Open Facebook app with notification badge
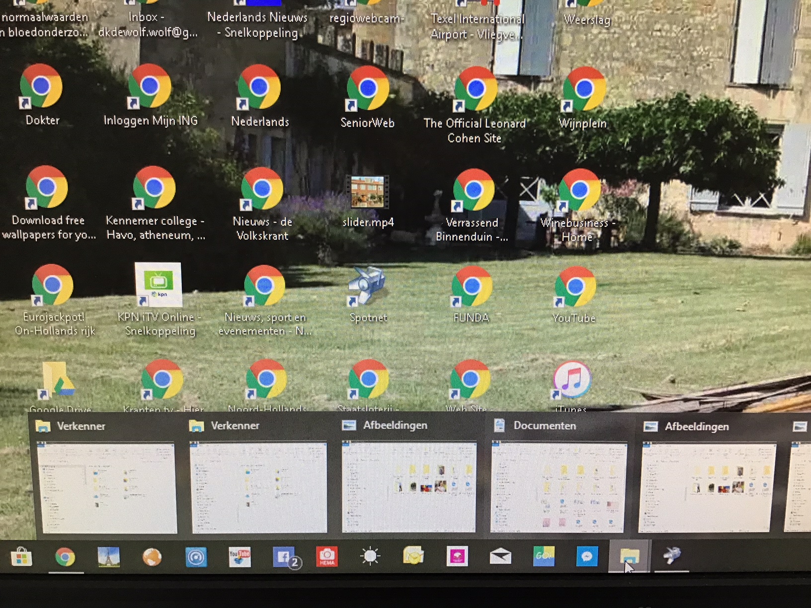This screenshot has height=608, width=811. click(x=285, y=557)
